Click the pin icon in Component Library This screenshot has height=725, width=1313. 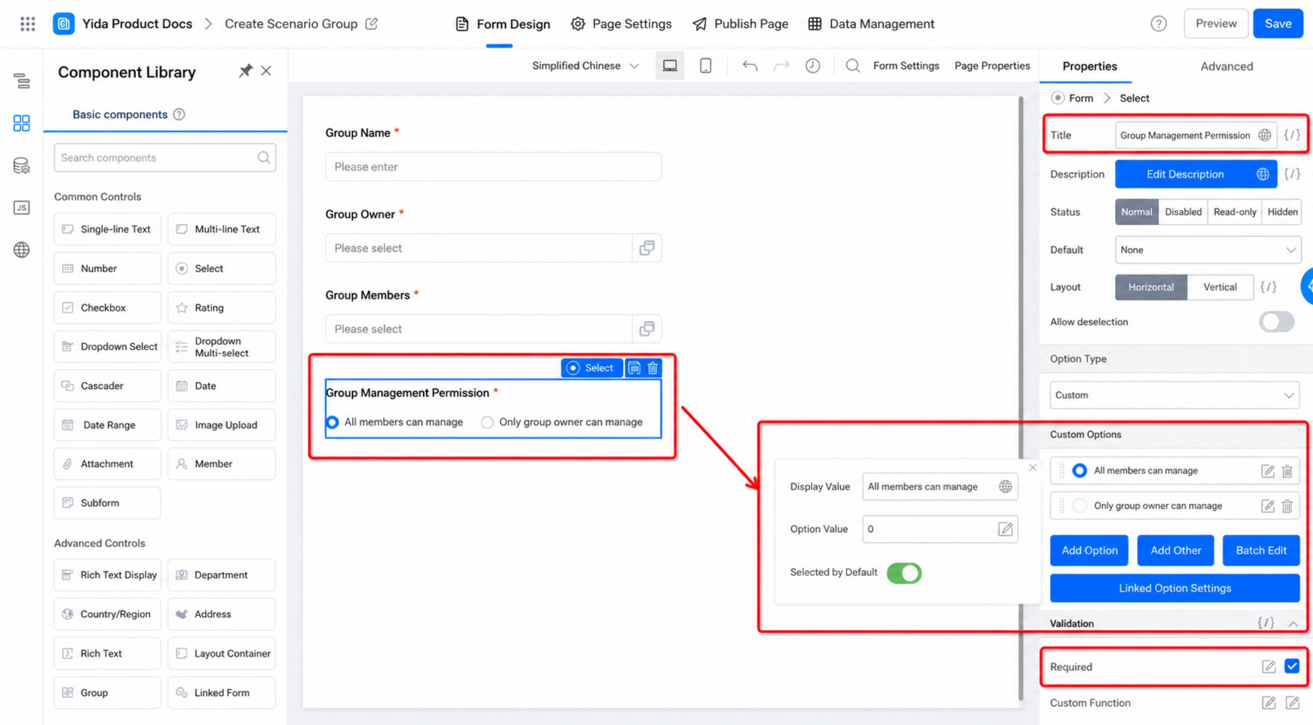245,71
